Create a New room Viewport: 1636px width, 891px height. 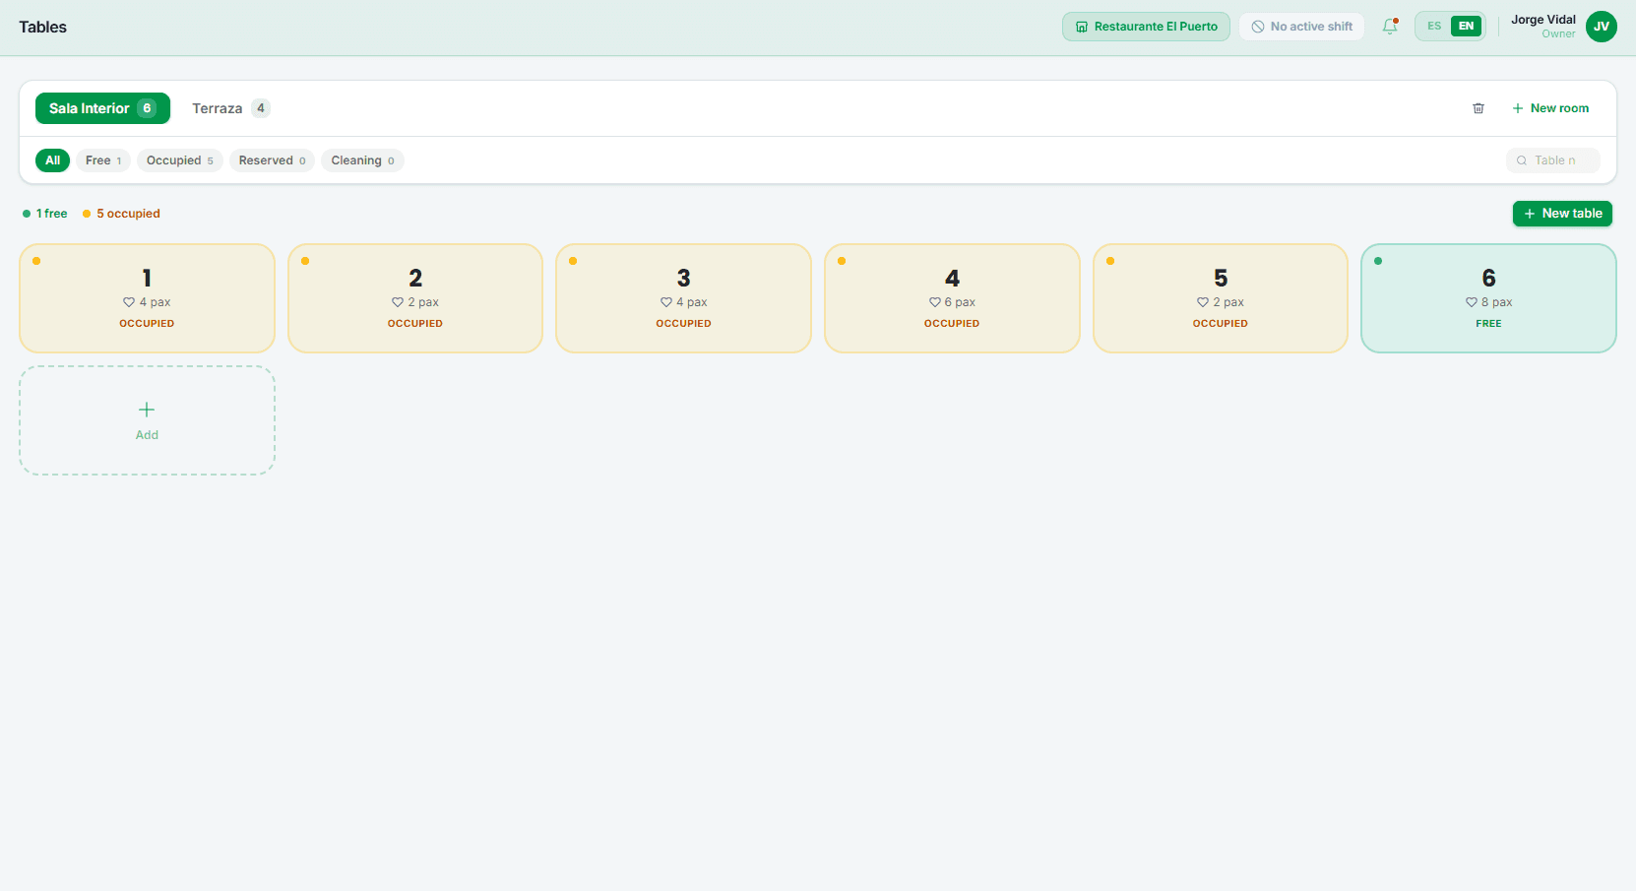click(x=1550, y=108)
